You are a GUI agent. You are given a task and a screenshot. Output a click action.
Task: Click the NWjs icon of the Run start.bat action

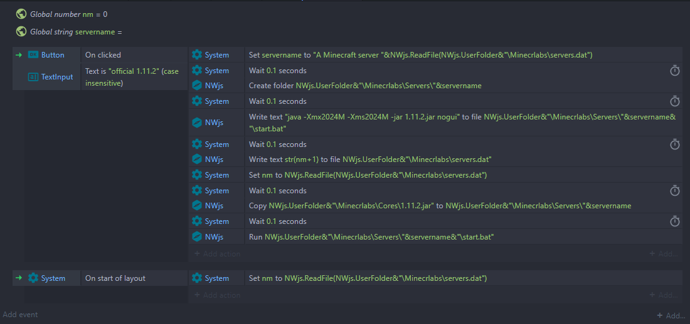point(197,236)
